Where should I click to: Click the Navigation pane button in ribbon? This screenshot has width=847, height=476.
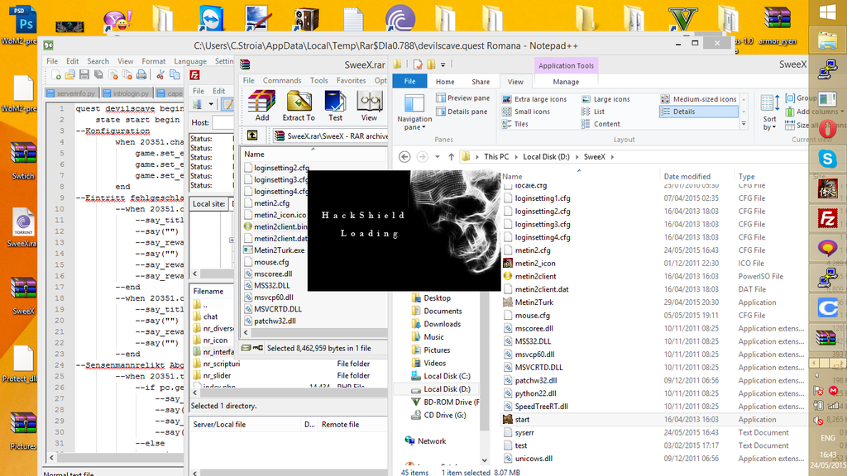(x=414, y=112)
